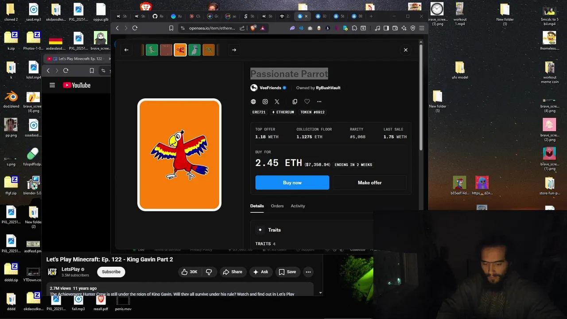Collapse the Traits section
Screen dimensions: 567x319
click(274, 230)
